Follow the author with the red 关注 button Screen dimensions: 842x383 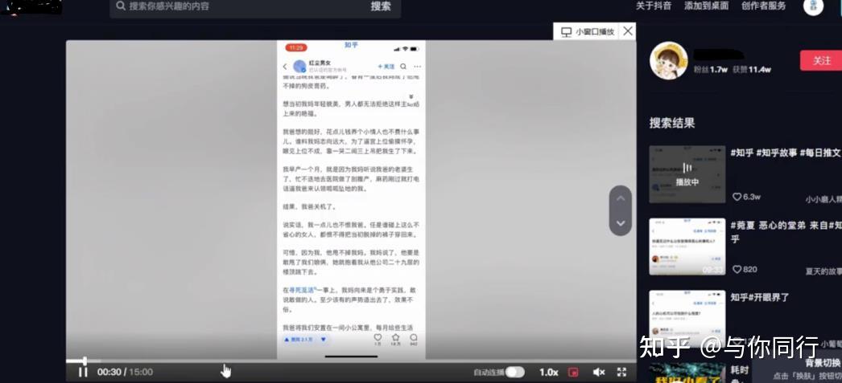click(x=820, y=60)
